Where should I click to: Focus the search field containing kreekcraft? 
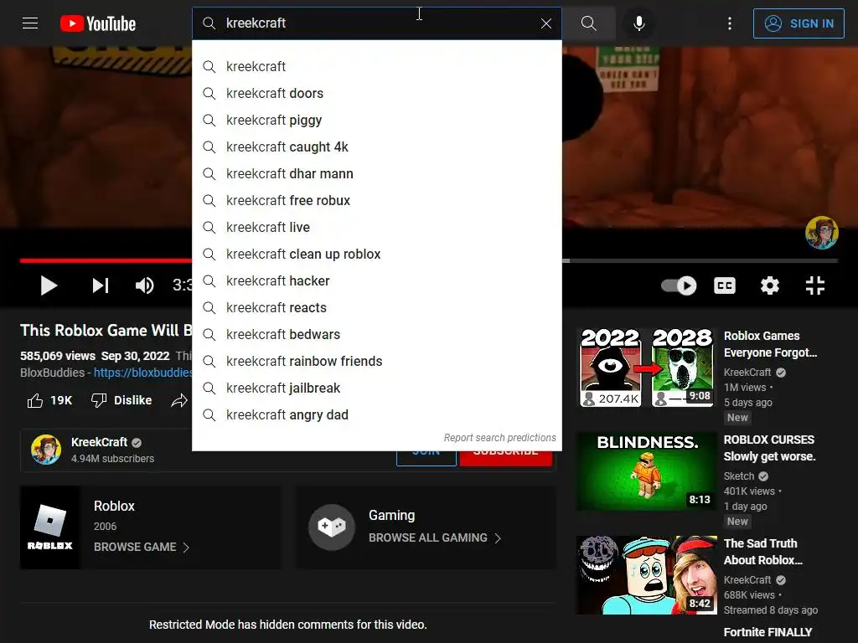(378, 23)
